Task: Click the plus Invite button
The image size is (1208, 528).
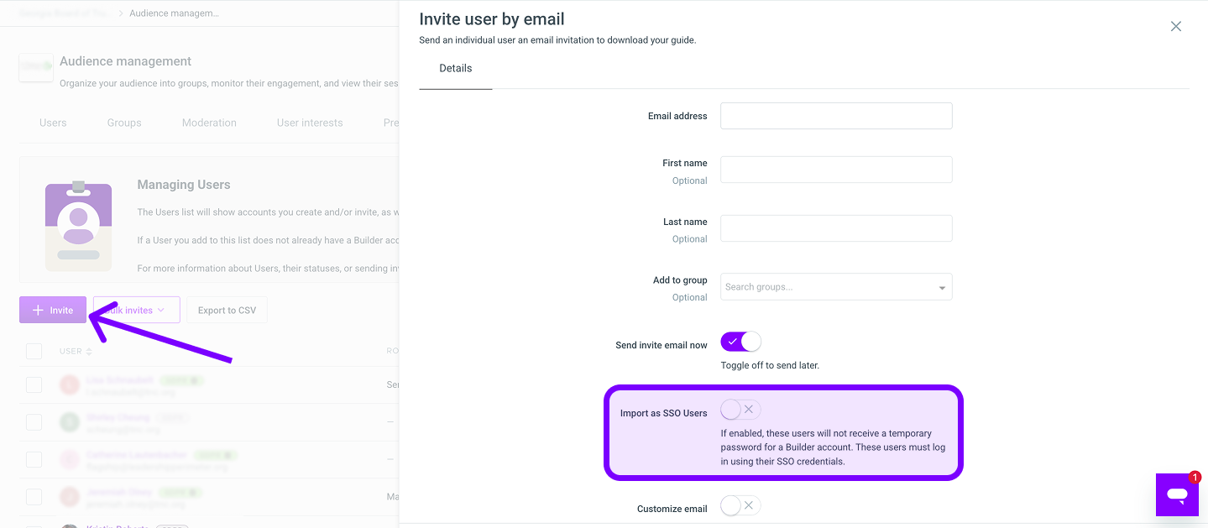Action: coord(53,310)
